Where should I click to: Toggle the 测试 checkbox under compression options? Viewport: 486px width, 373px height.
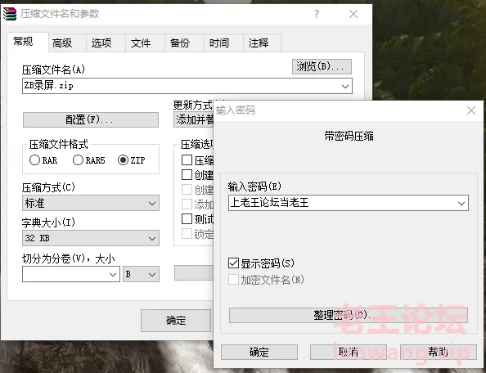(187, 218)
